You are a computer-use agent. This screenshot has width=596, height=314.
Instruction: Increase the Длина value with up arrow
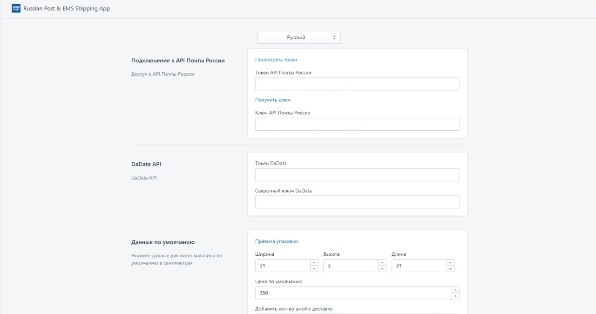click(451, 263)
